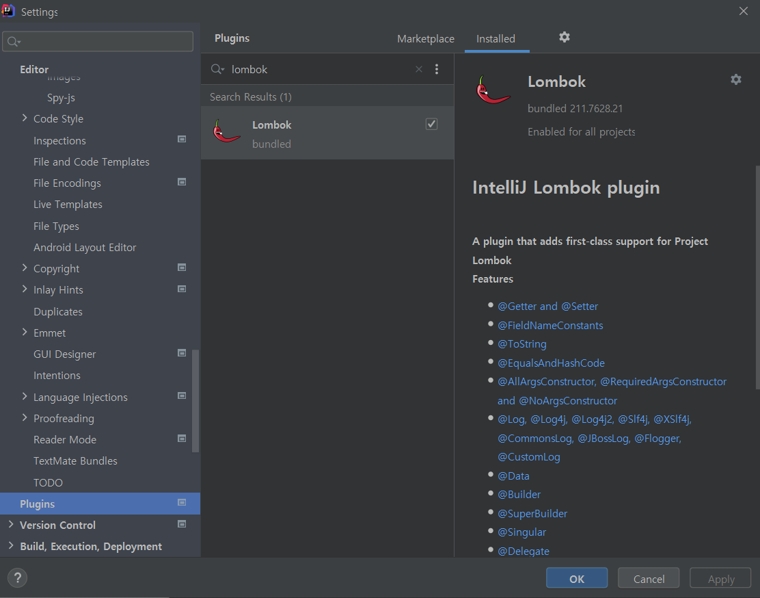Open the @Delegate link
The image size is (760, 598).
point(524,551)
